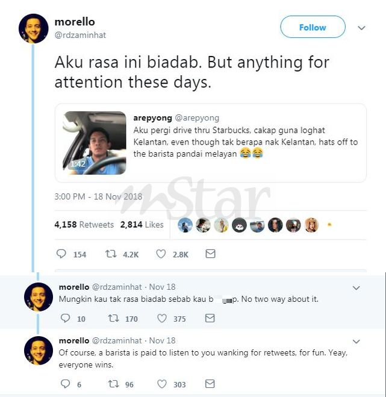Like the reply with 375 likes
Viewport: 386px width, 397px height.
(x=161, y=318)
